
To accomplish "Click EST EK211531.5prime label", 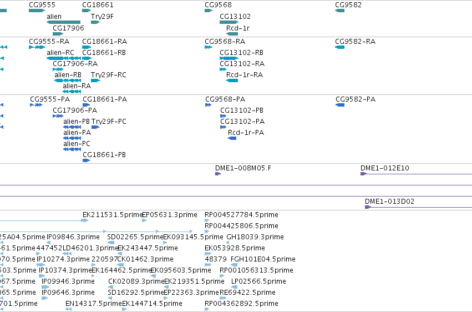I will [x=112, y=215].
